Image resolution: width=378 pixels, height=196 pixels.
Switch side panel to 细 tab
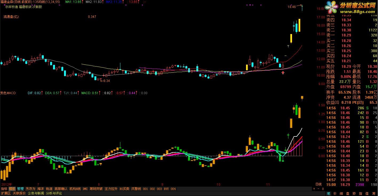[341, 193]
